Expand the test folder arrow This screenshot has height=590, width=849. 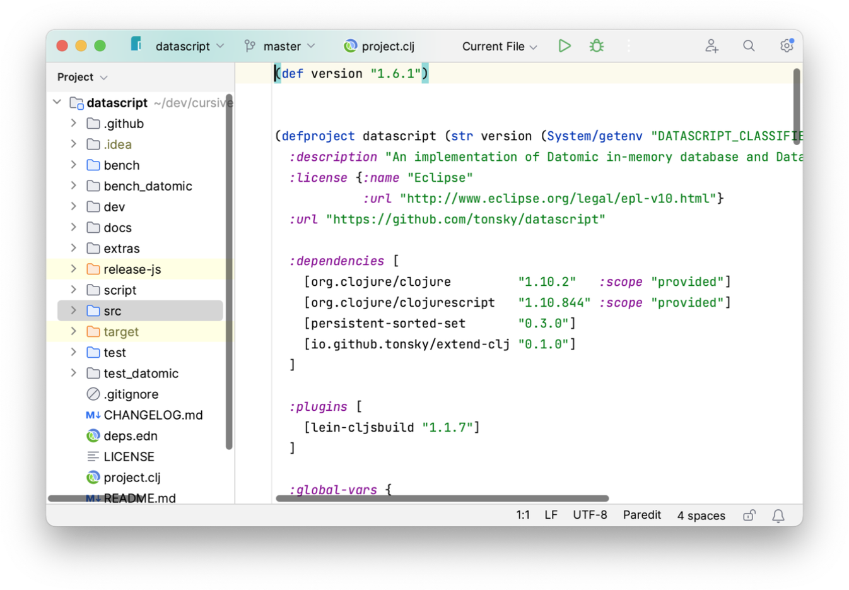point(74,352)
